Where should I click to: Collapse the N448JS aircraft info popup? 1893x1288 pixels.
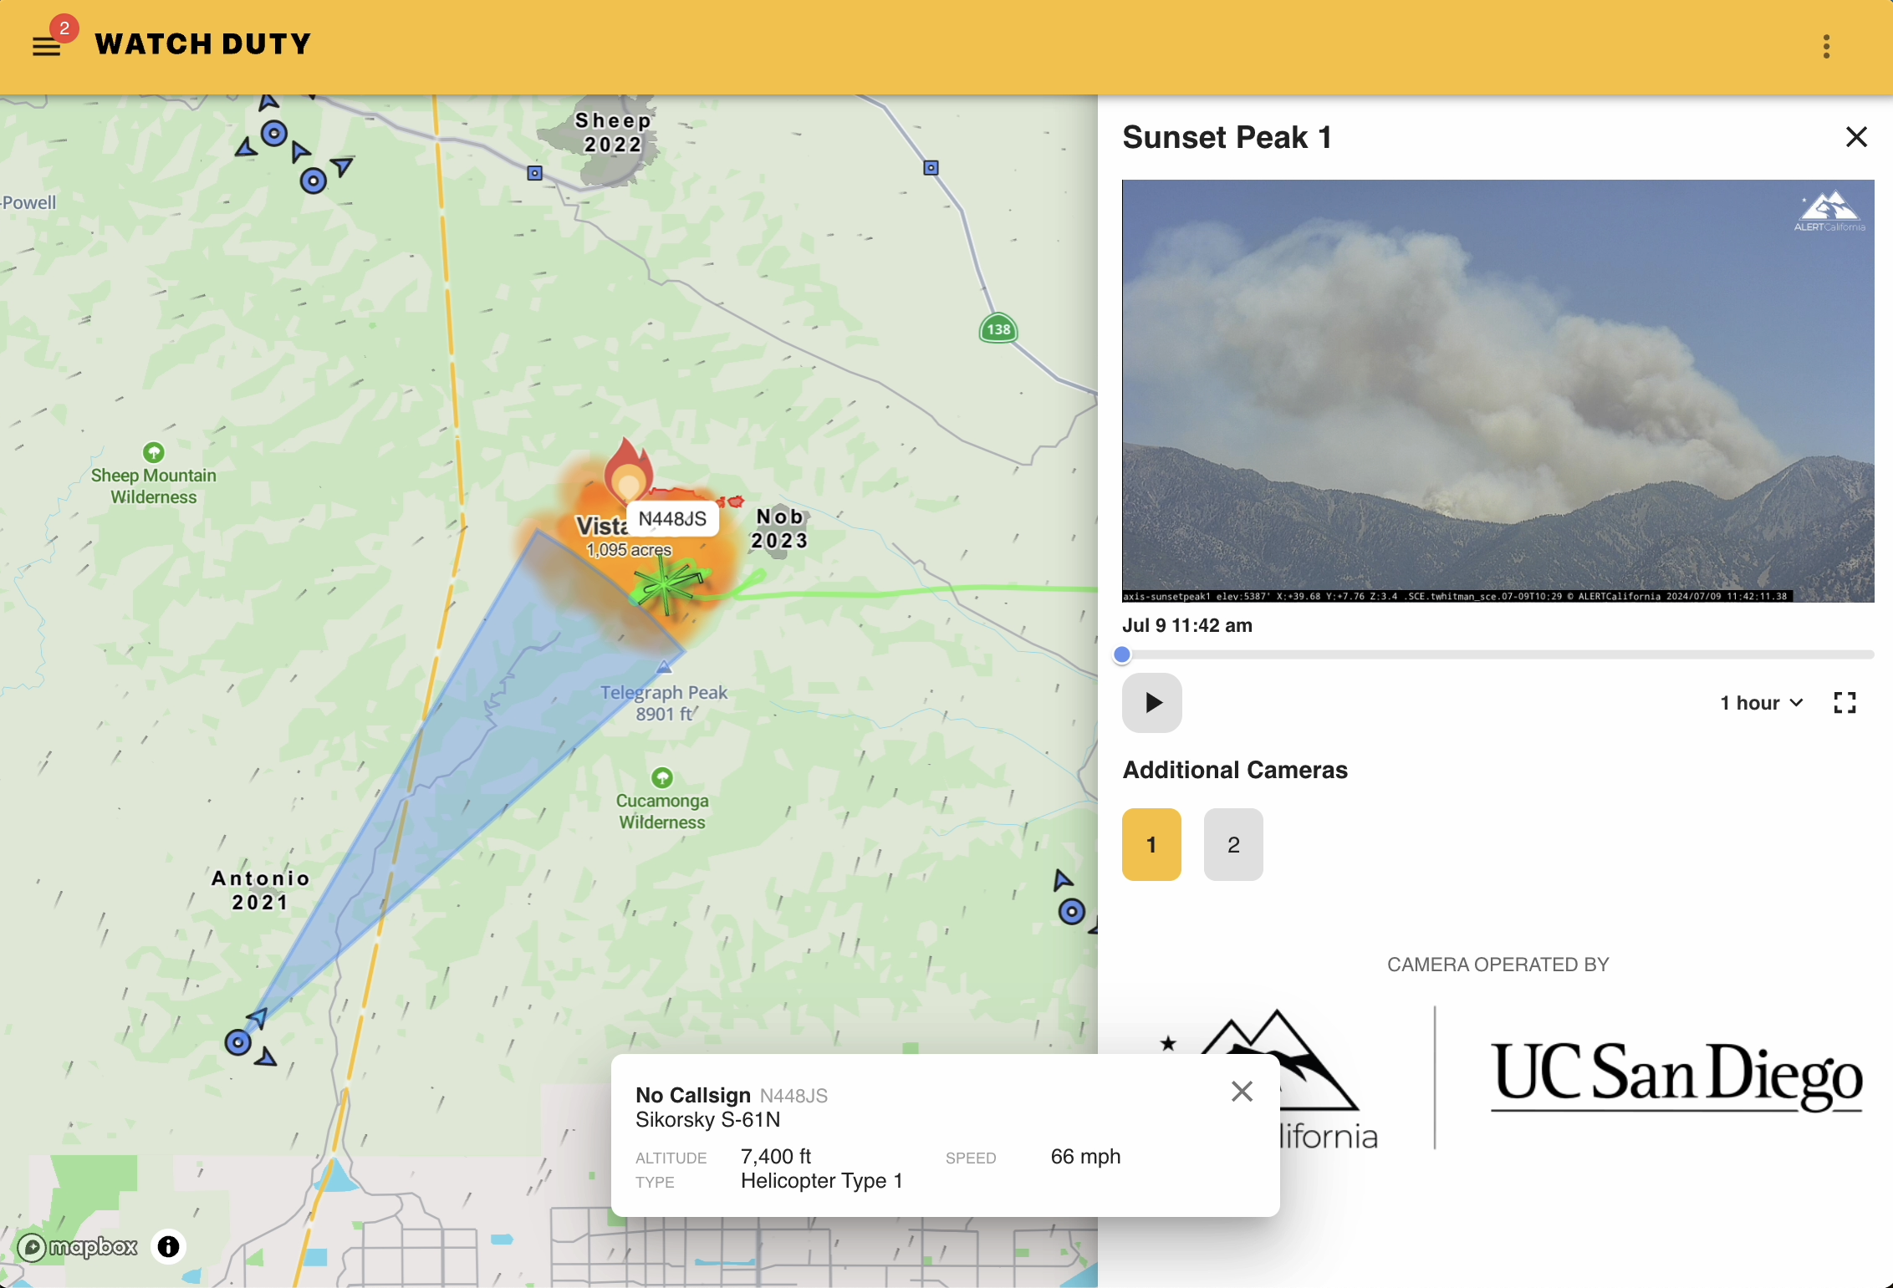click(x=1241, y=1092)
